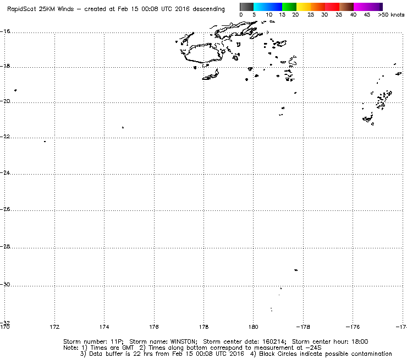This screenshot has height=358, width=407.
Task: Click longitude axis label '176'
Action: tap(154, 327)
